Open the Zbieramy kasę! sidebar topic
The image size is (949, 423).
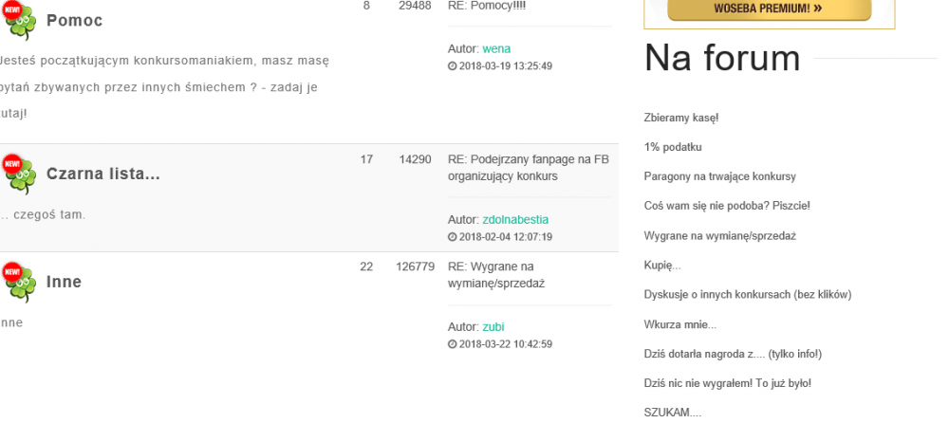[680, 118]
